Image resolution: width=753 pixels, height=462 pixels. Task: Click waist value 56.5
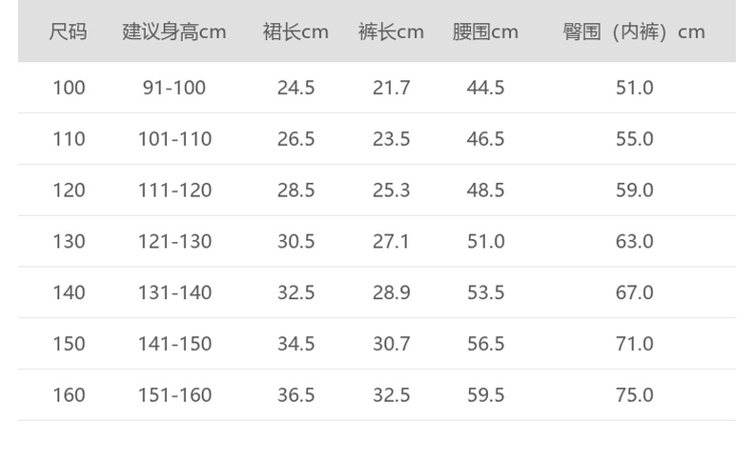click(485, 344)
